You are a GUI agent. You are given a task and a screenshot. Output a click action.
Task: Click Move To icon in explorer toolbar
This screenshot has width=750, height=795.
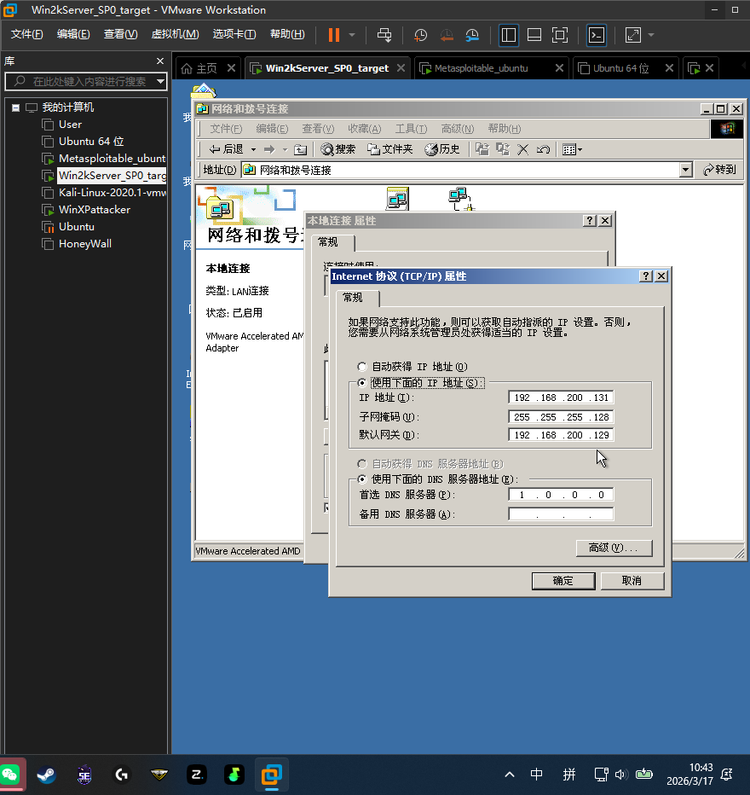[x=482, y=149]
